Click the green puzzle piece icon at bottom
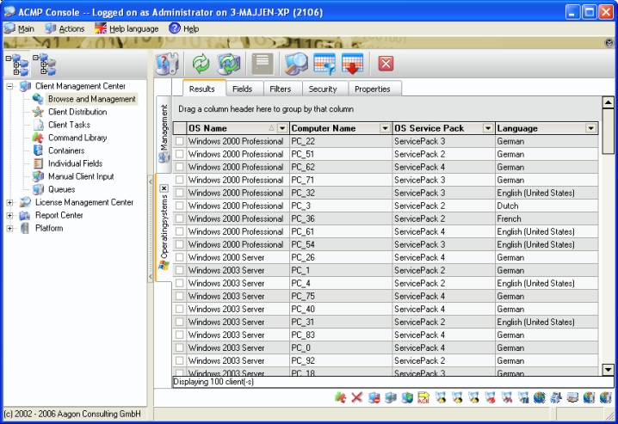 click(341, 398)
